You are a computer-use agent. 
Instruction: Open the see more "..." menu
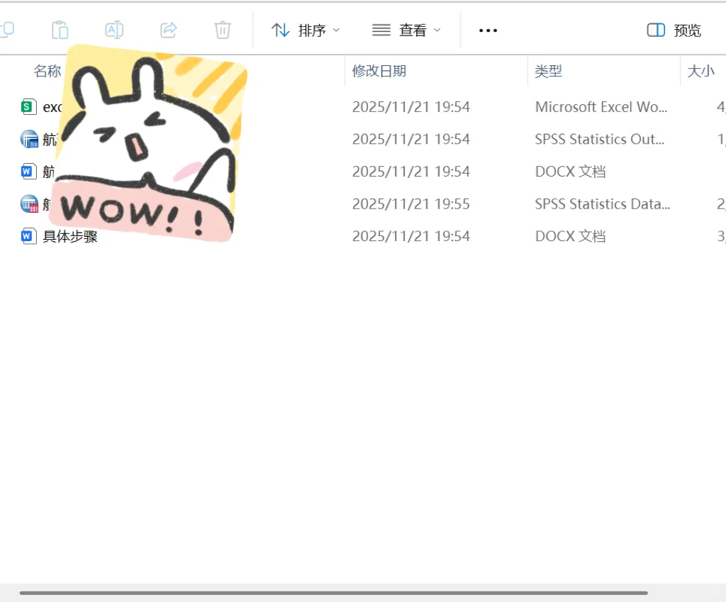point(487,30)
